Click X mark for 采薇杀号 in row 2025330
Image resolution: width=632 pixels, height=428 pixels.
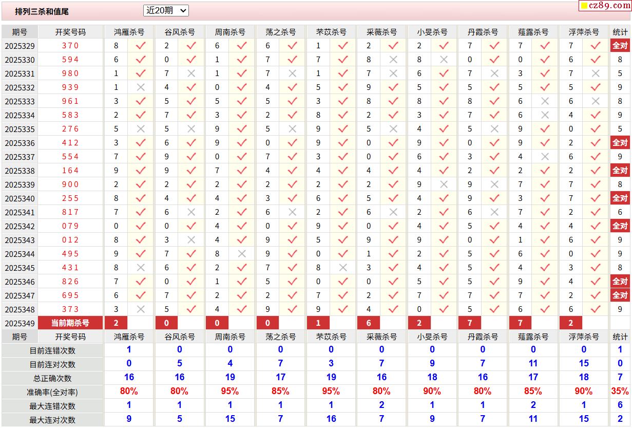pos(393,60)
